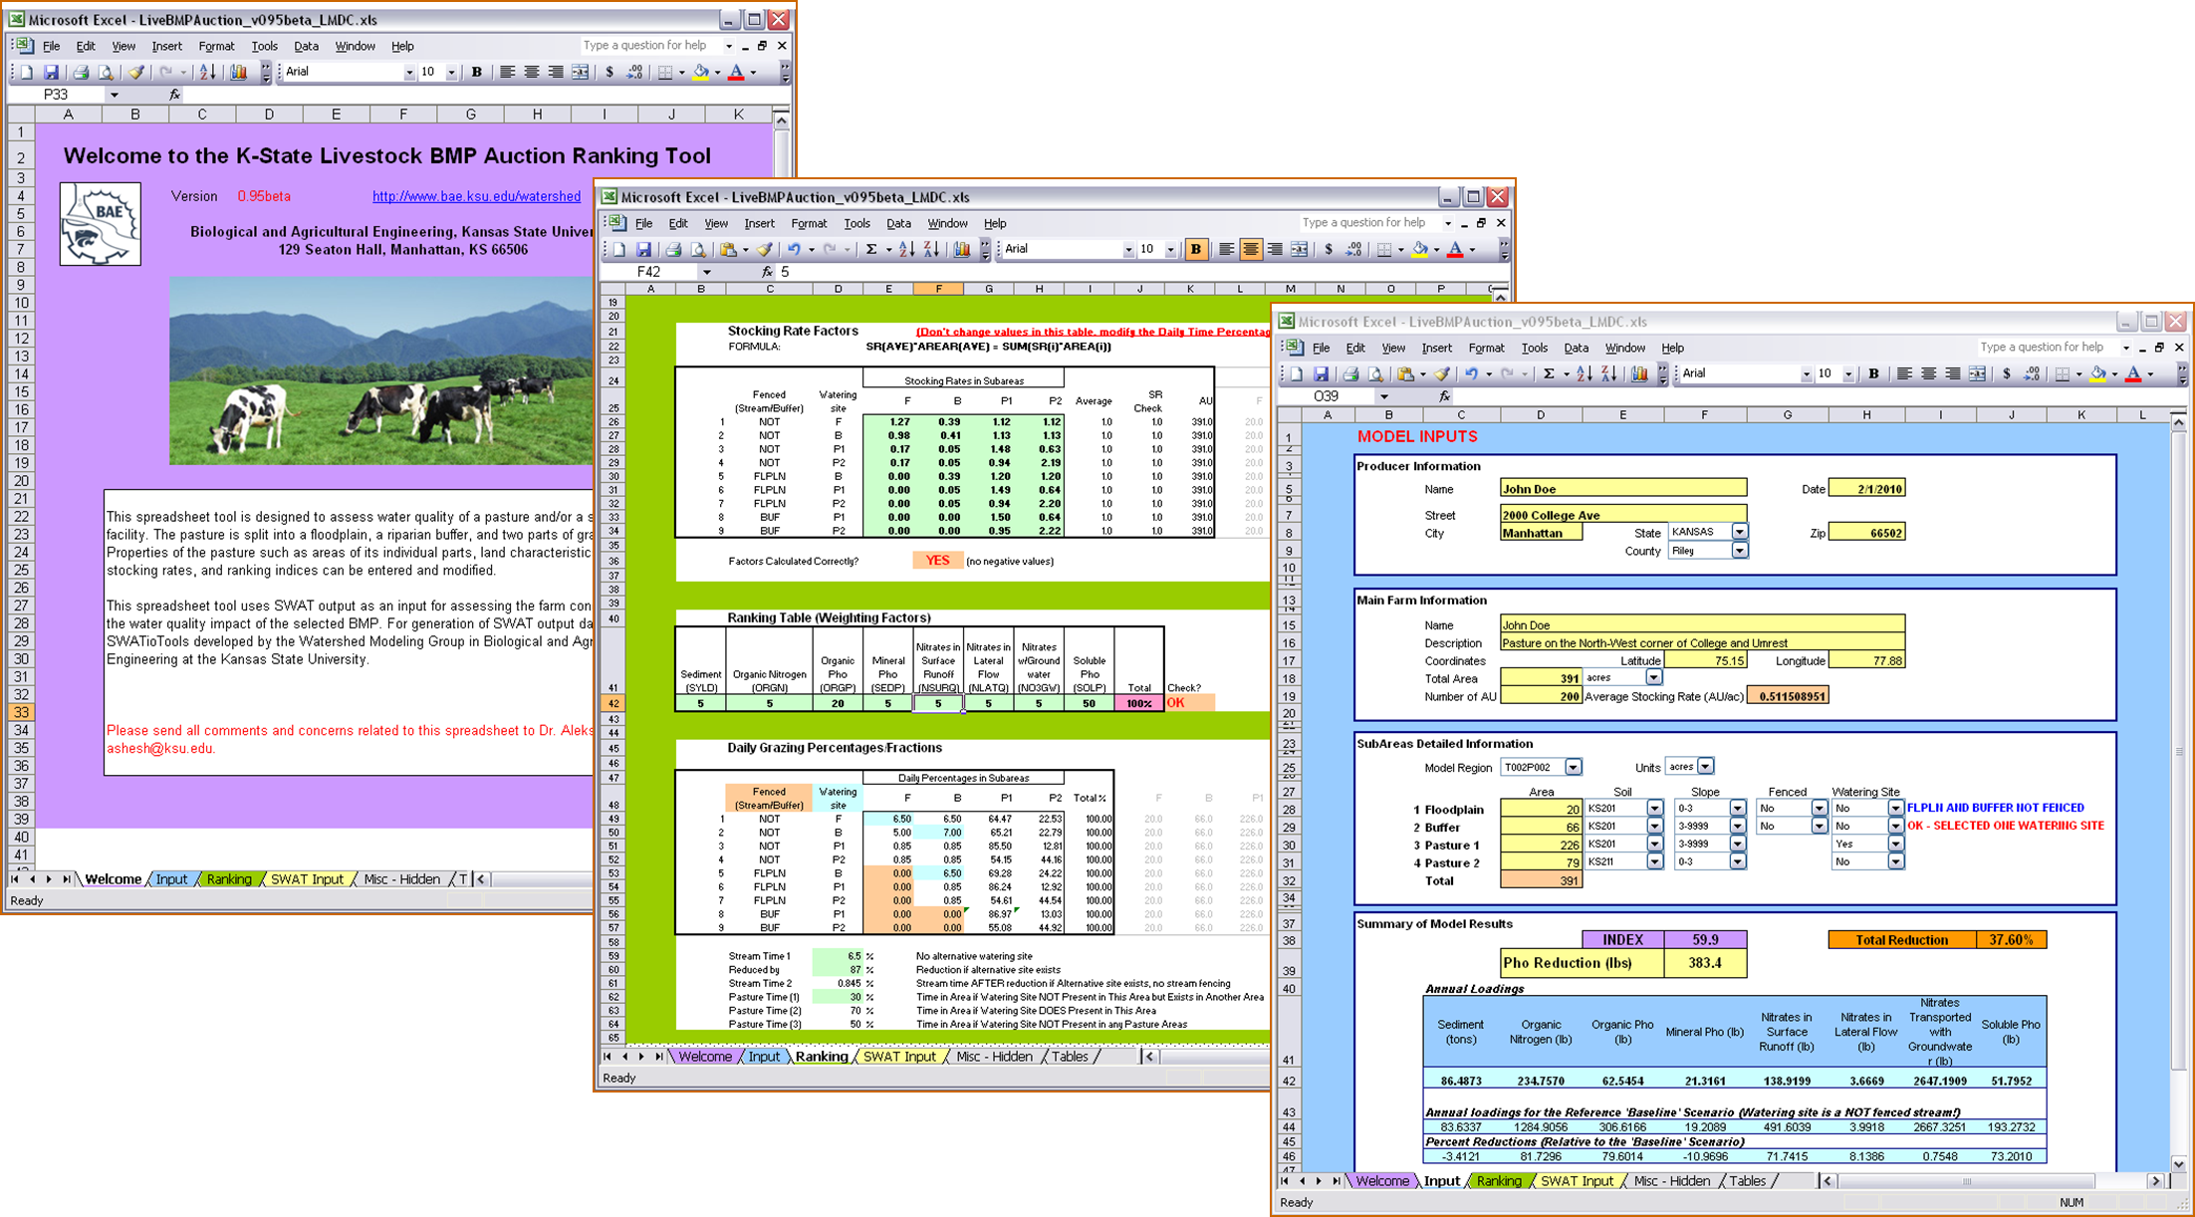The width and height of the screenshot is (2195, 1217).
Task: Toggle Bold in Welcome window toolbar
Action: 477,73
